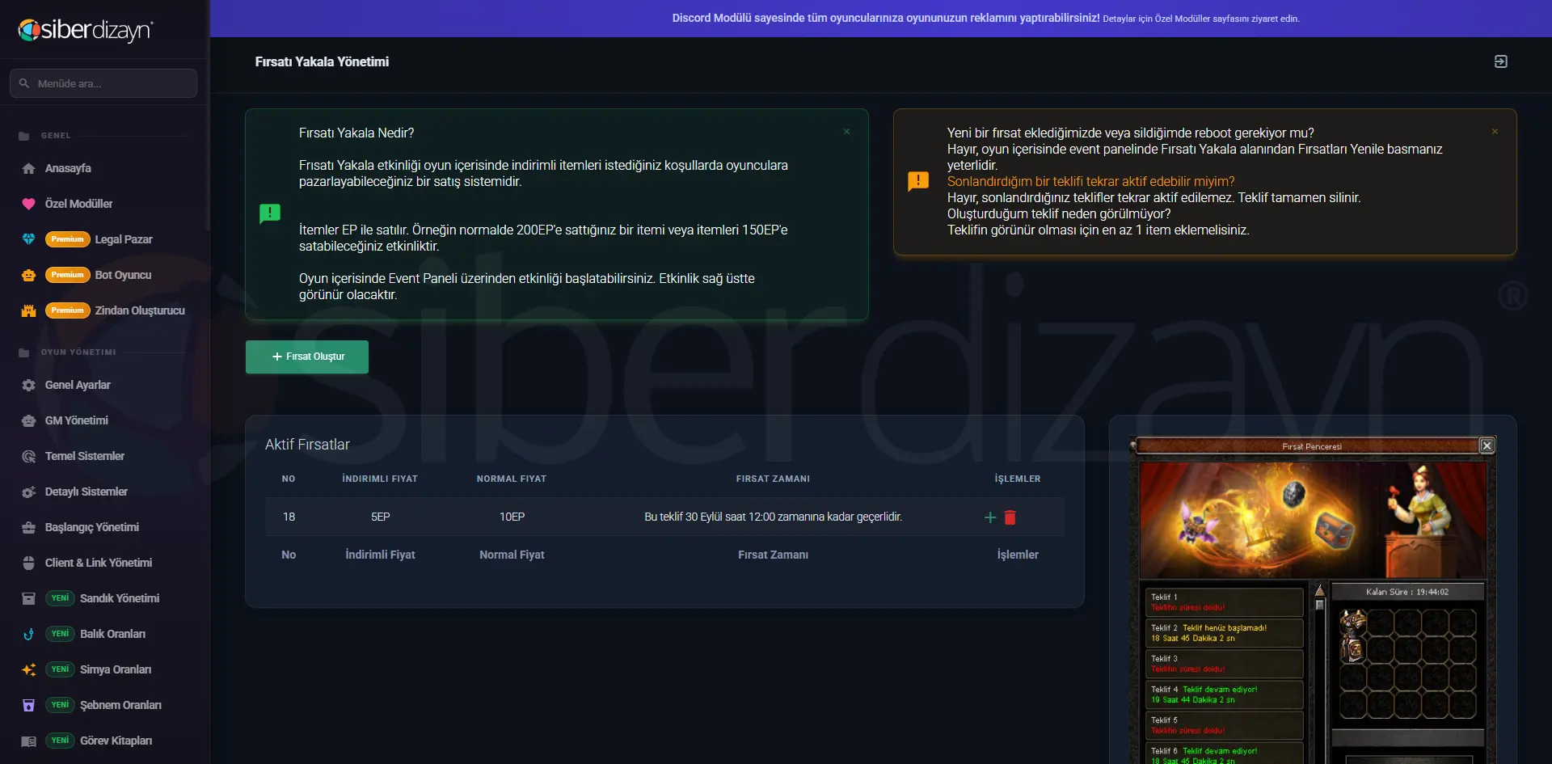Click the Balık Oranları hook icon
1552x764 pixels.
click(x=28, y=634)
